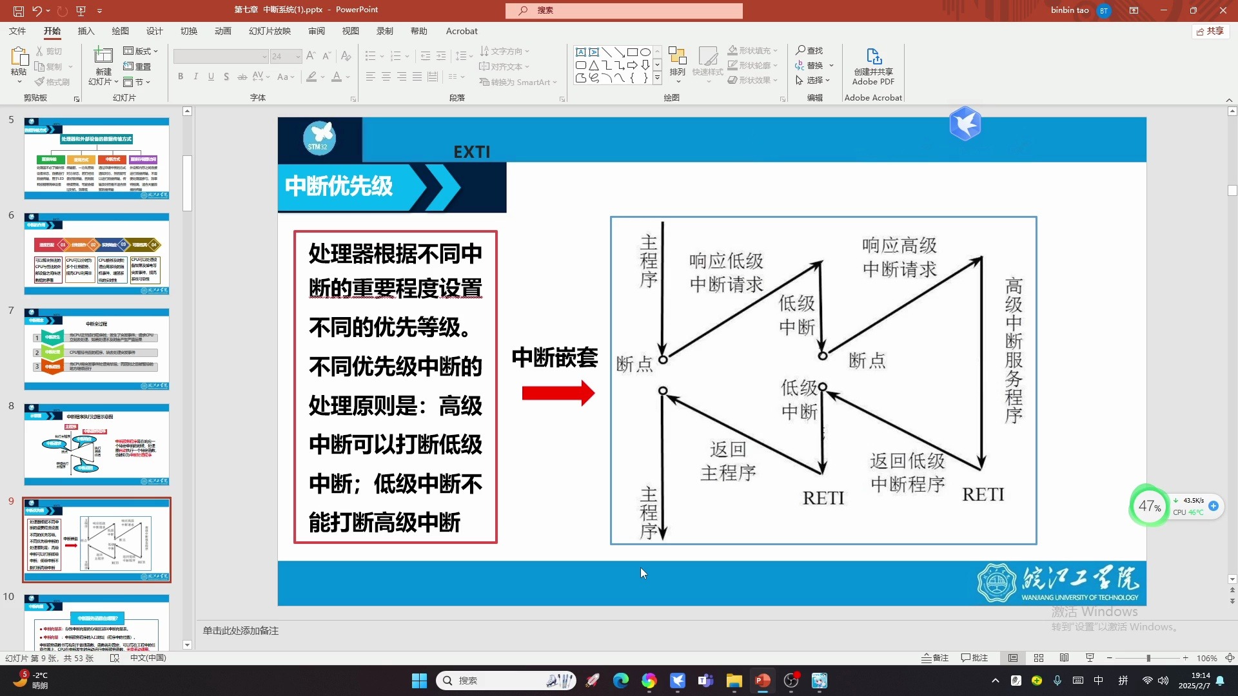Select slide 7 thumbnail in the slide panel
The height and width of the screenshot is (696, 1238).
point(96,348)
